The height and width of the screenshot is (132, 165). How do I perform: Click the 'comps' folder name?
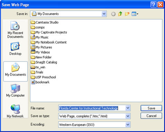[40, 28]
